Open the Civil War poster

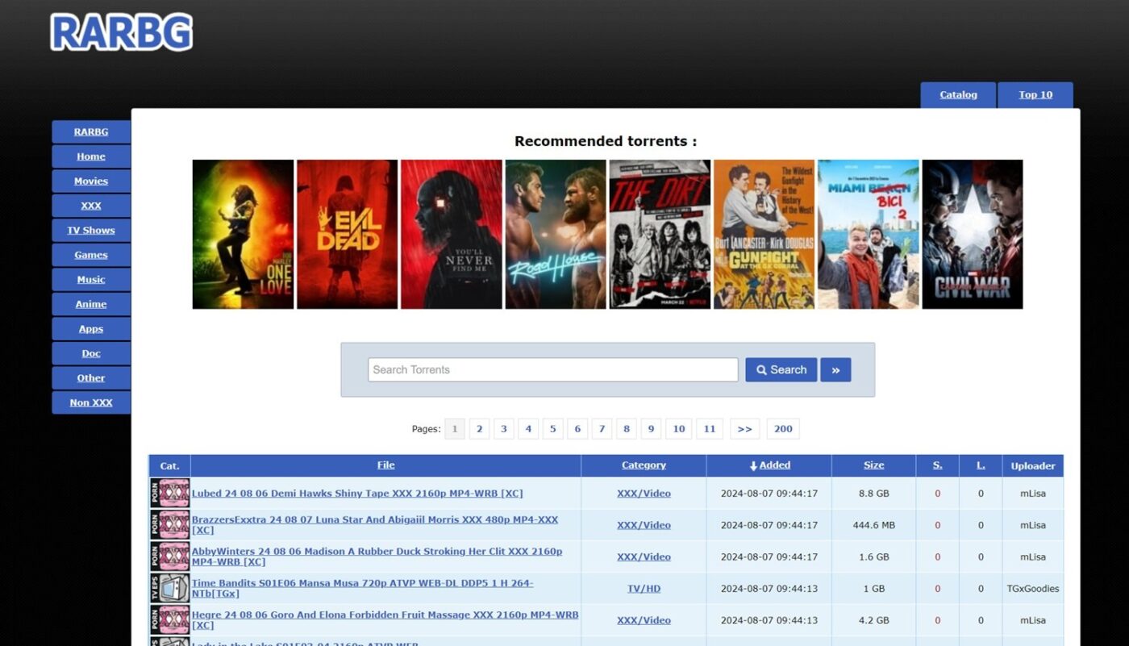972,234
